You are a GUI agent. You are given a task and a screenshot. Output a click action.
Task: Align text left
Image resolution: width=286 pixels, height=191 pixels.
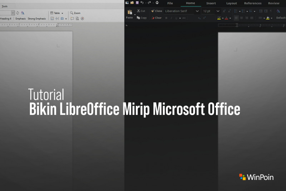(236, 18)
